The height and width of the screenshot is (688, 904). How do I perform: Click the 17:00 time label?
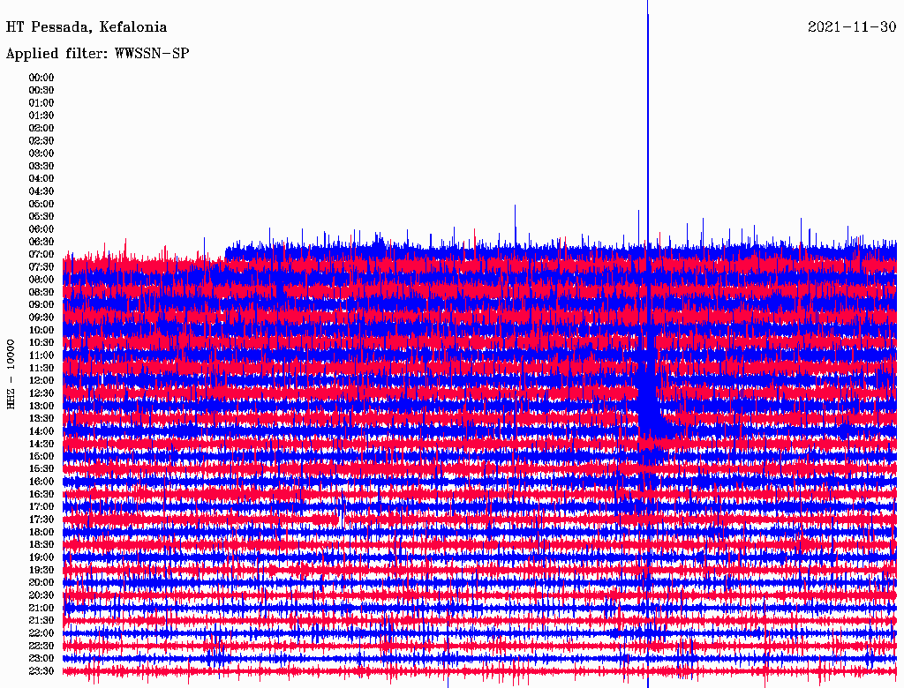point(41,507)
